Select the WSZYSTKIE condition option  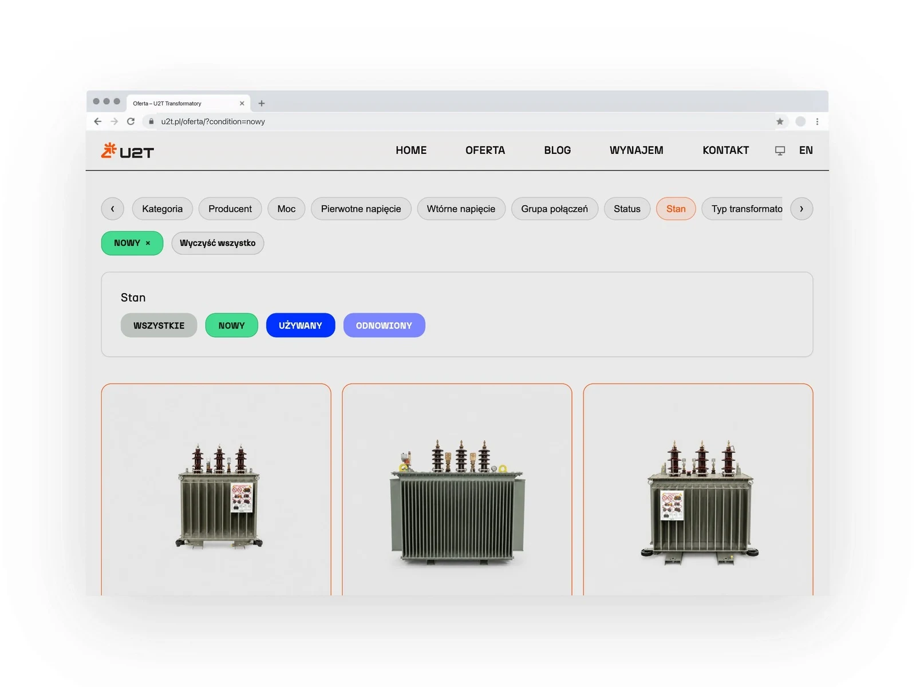159,325
